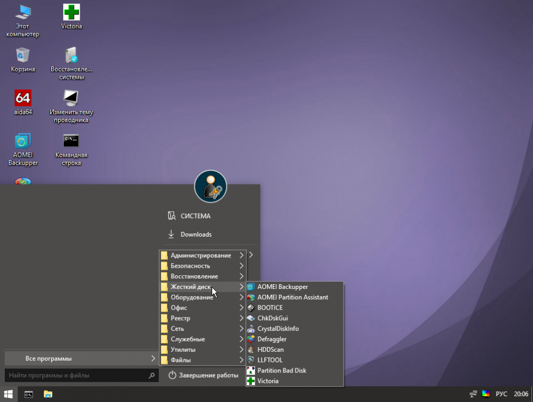
Task: Expand the Файлы folder submenu
Action: point(203,360)
